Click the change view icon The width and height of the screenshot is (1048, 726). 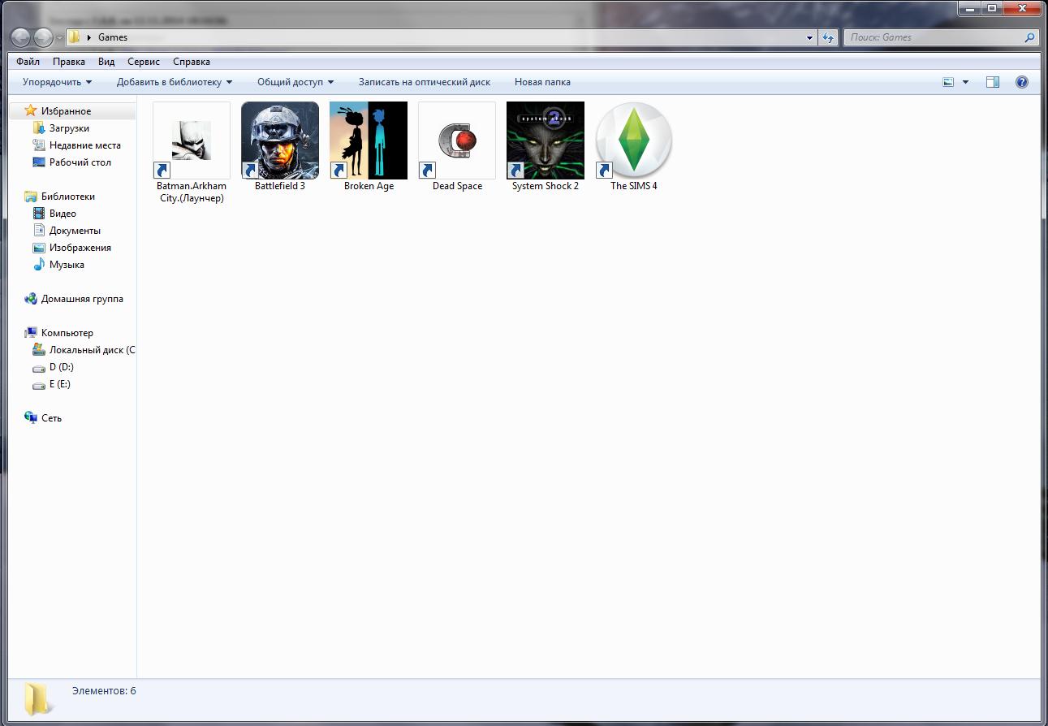pos(948,82)
